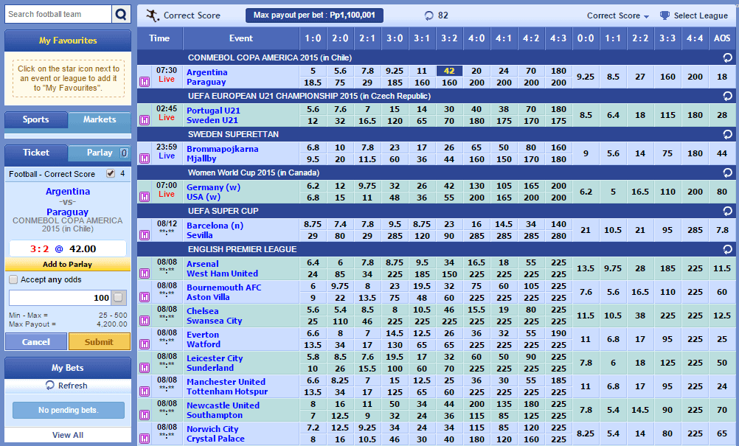Select Leicester City 1:1 odds 6
Image resolution: width=739 pixels, height=446 pixels.
tap(613, 363)
